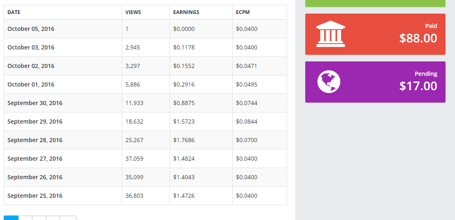Select the September 25, 2016 date cell

[x=35, y=196]
